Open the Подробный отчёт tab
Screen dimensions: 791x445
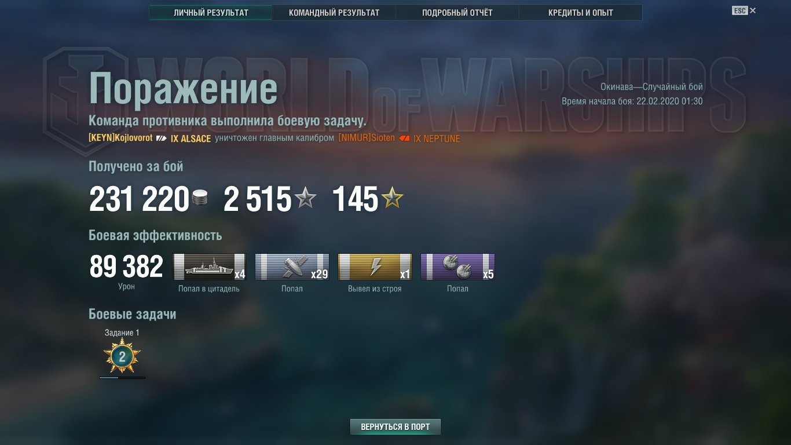coord(457,13)
